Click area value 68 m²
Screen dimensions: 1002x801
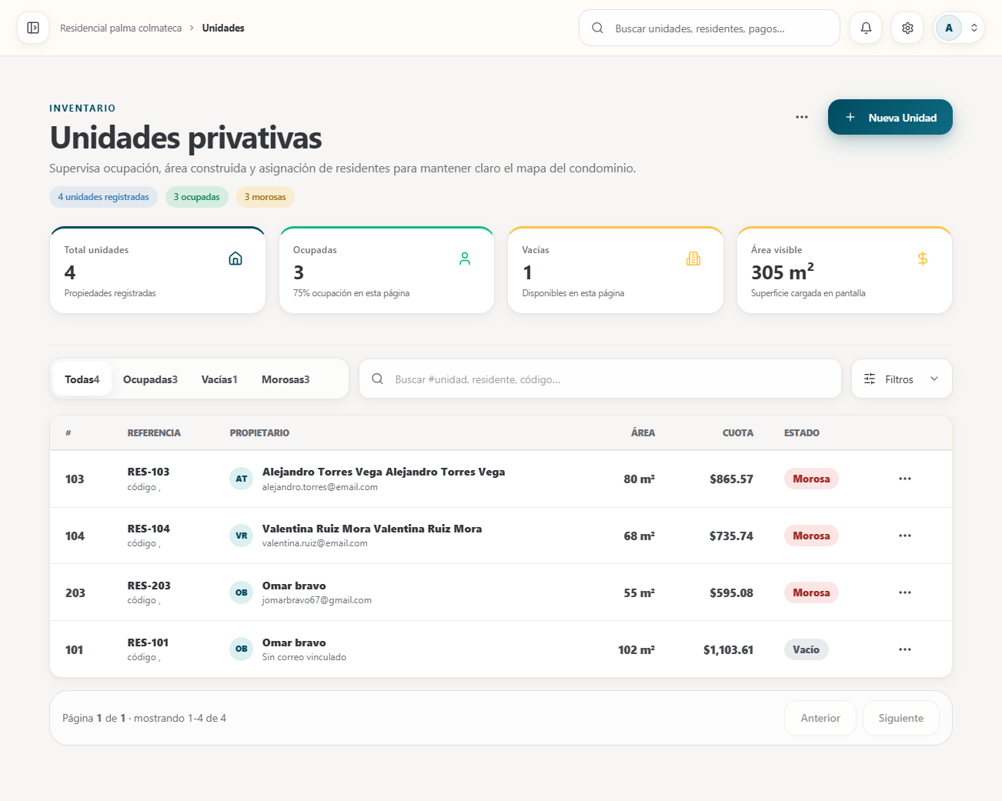click(639, 536)
